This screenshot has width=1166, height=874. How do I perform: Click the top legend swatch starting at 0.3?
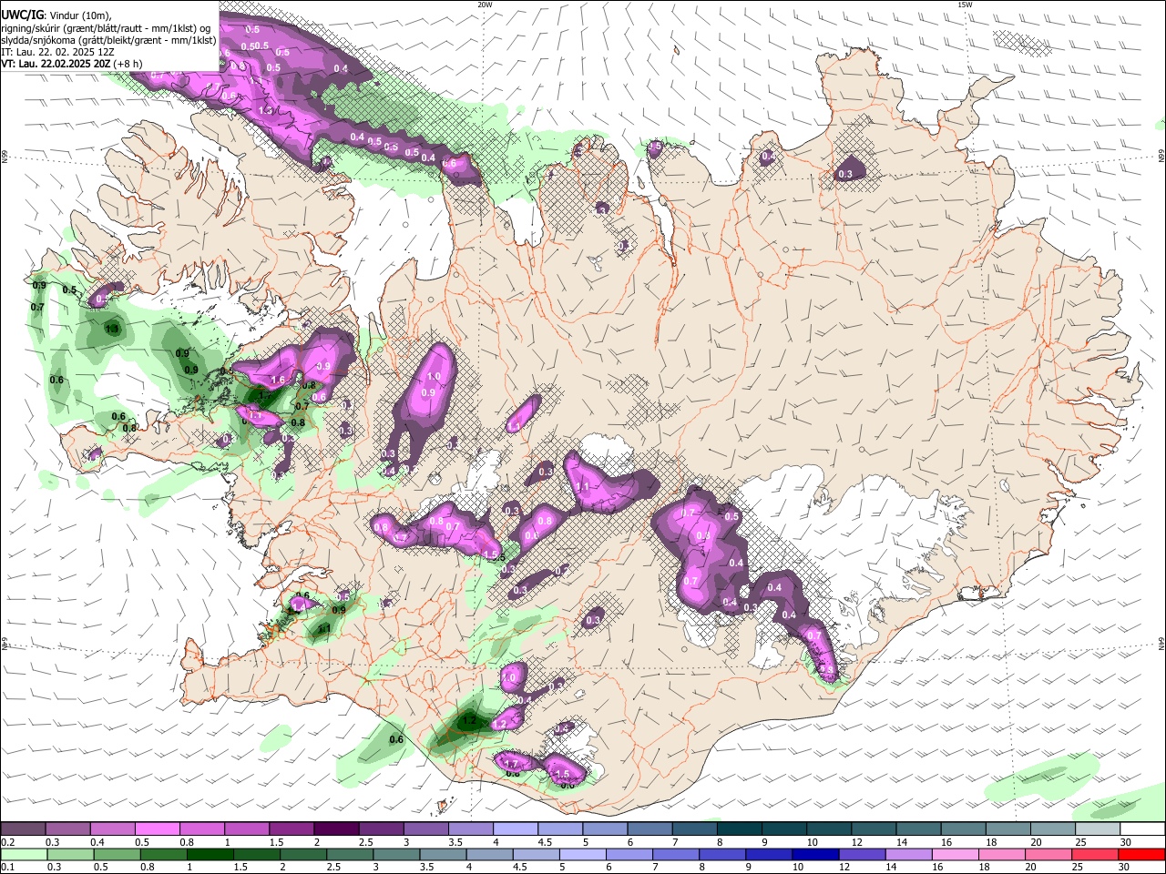coord(66,828)
